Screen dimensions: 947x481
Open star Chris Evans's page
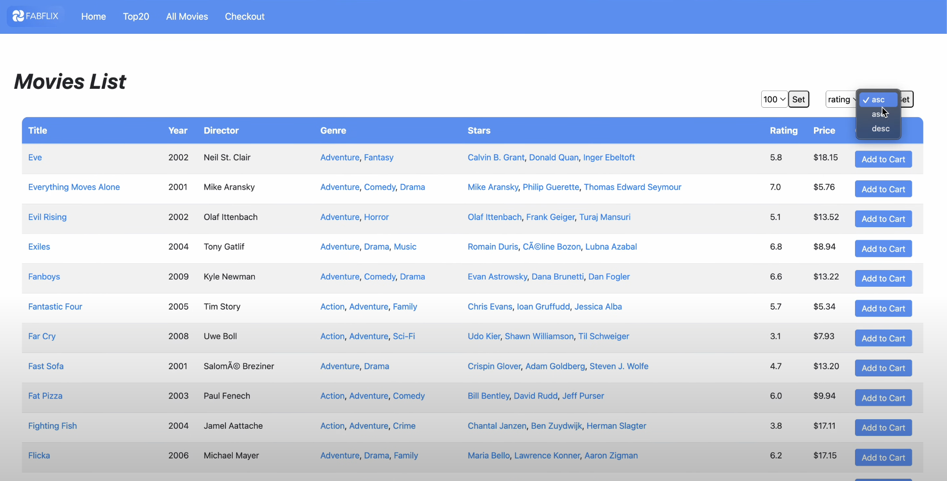[x=490, y=307]
